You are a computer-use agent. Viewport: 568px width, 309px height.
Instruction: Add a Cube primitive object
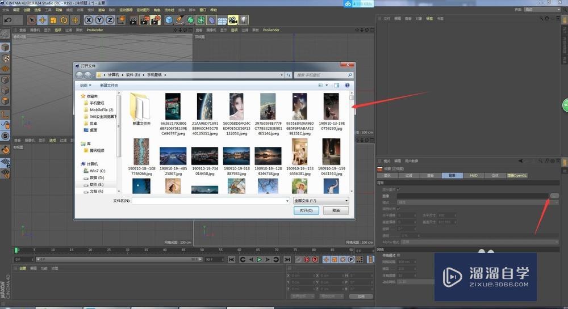(169, 20)
